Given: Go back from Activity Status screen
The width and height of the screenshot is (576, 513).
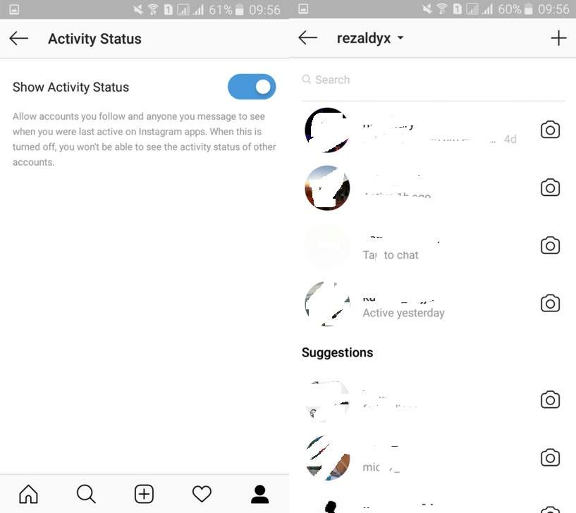Looking at the screenshot, I should pyautogui.click(x=19, y=38).
